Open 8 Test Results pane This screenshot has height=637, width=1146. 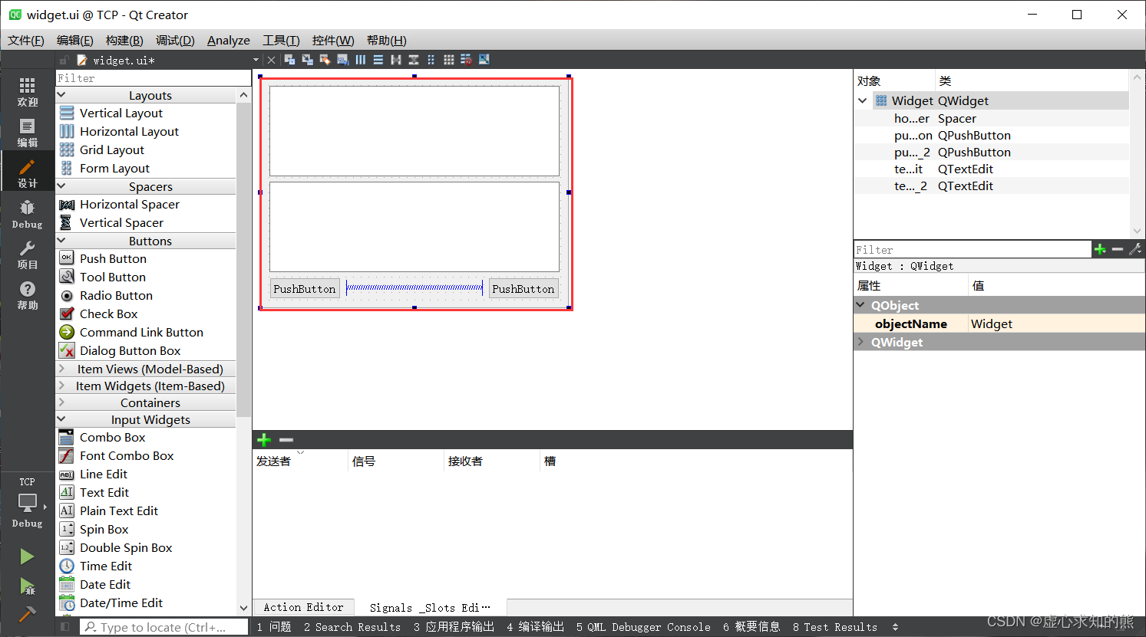point(835,627)
